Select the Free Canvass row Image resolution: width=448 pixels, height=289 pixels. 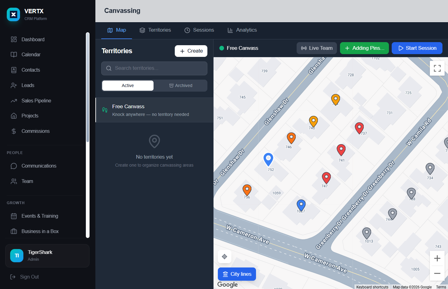pyautogui.click(x=154, y=110)
